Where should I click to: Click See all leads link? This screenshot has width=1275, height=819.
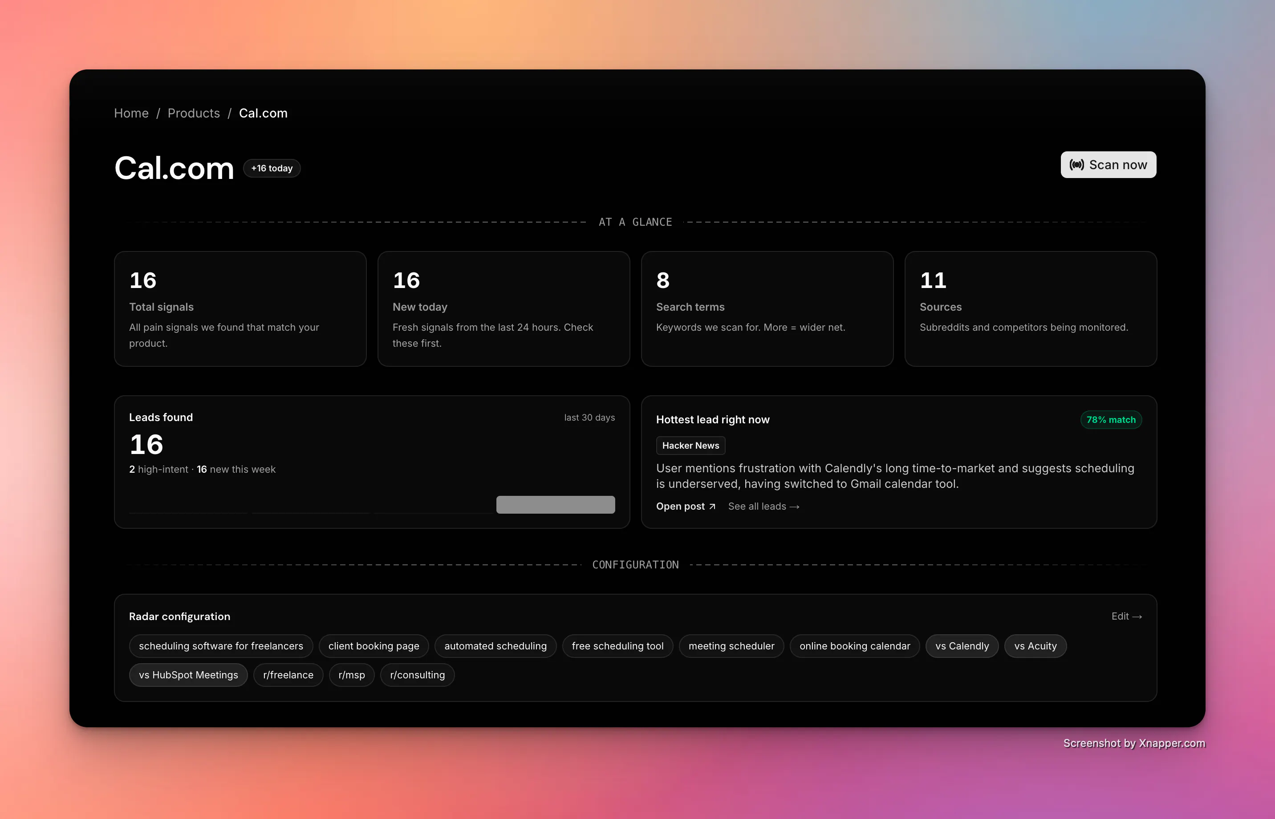point(763,506)
